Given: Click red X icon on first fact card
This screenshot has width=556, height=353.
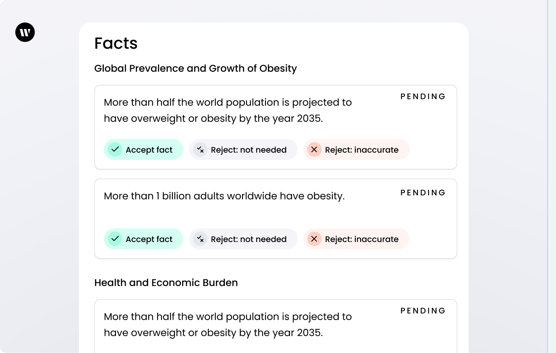Looking at the screenshot, I should click(x=314, y=150).
